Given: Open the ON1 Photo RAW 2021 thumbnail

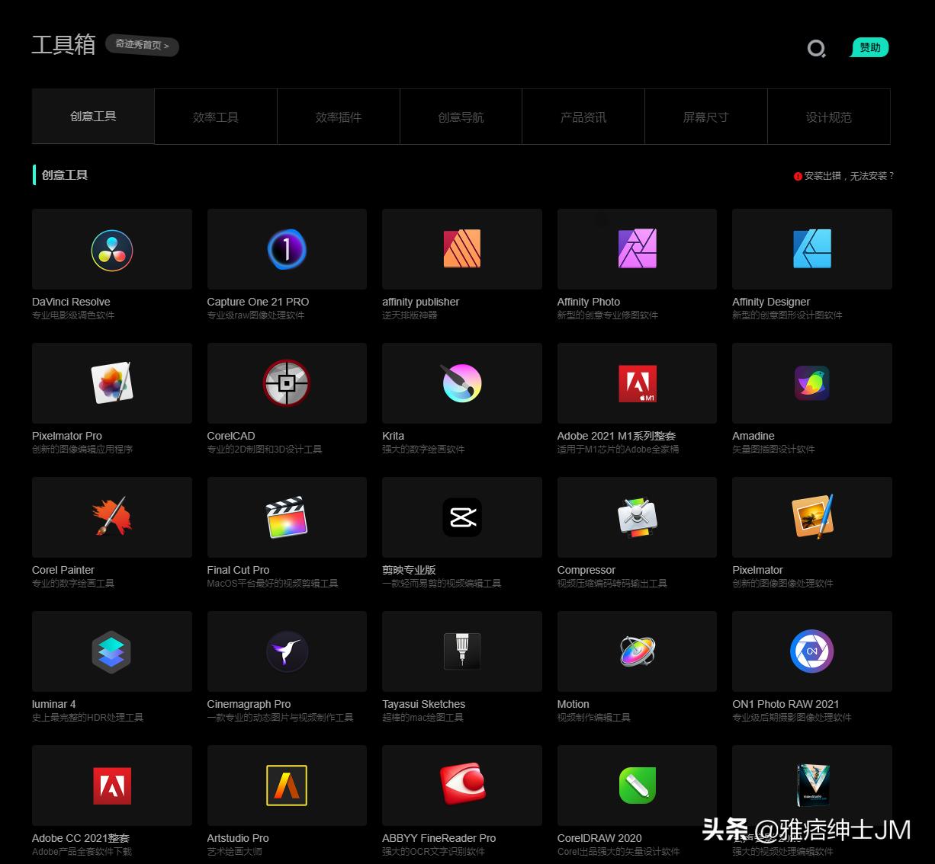Looking at the screenshot, I should (811, 651).
